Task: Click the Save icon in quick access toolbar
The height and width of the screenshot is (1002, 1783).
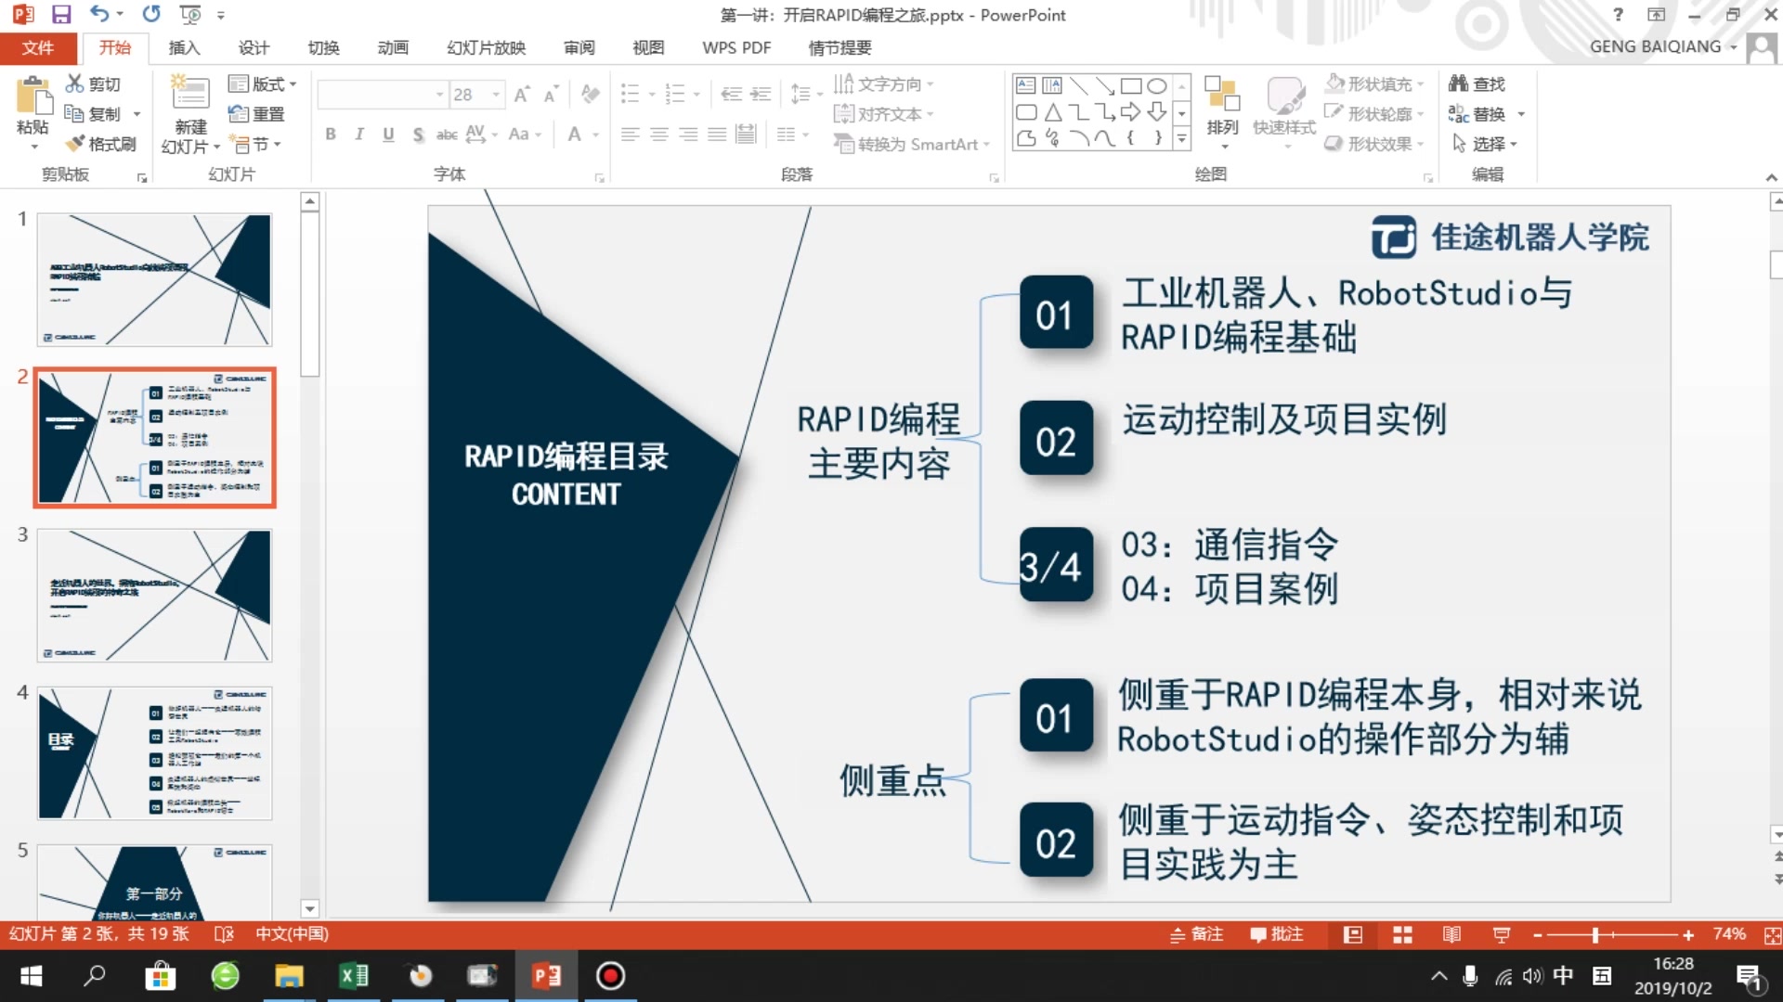Action: pyautogui.click(x=61, y=14)
